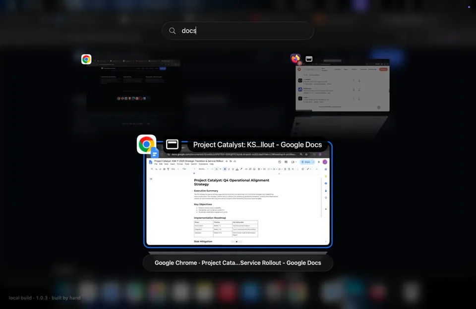Click the search field containing "docs"
This screenshot has width=476, height=309.
pos(238,31)
